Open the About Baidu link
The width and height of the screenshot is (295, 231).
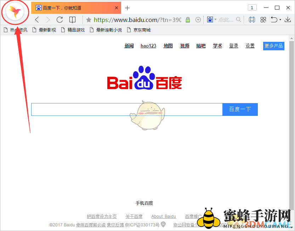point(164,216)
